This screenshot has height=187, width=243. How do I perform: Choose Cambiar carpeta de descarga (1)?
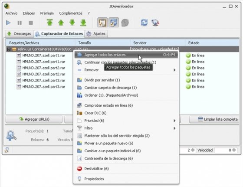point(126,88)
